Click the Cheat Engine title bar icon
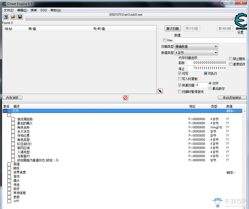 (4, 4)
